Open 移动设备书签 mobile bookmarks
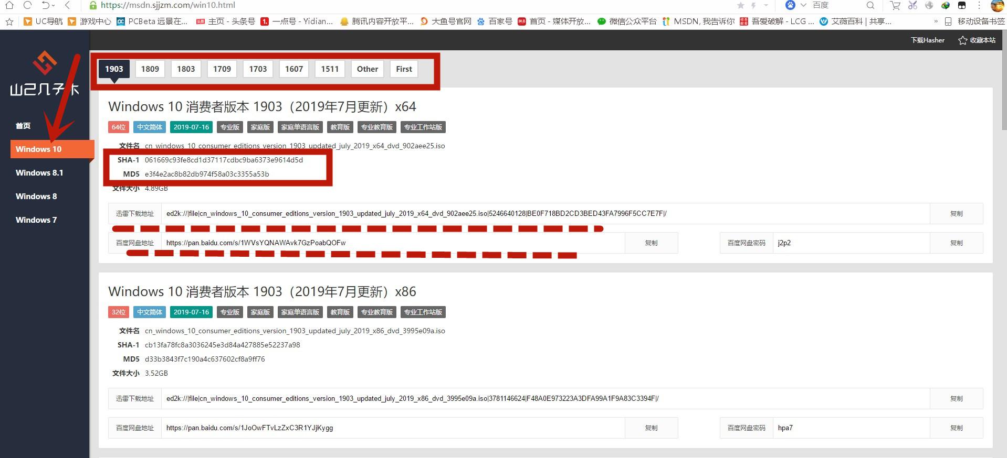The image size is (1007, 458). [x=974, y=21]
